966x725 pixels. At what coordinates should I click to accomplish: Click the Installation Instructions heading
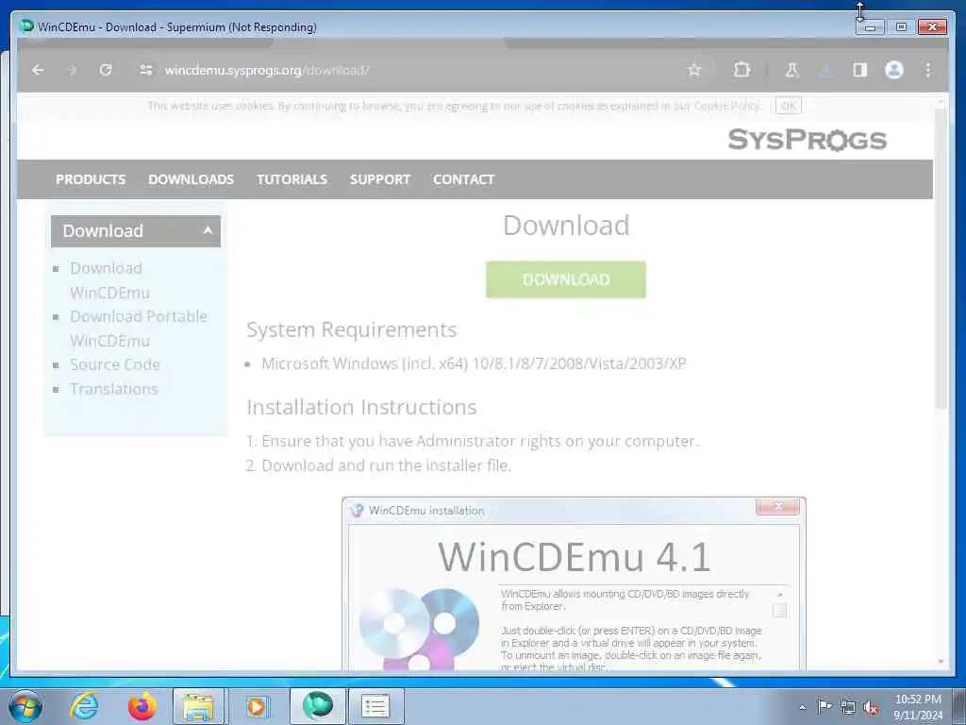[361, 408]
